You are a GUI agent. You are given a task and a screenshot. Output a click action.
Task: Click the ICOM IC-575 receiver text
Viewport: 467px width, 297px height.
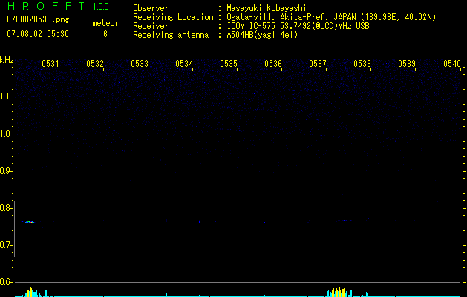click(x=298, y=26)
